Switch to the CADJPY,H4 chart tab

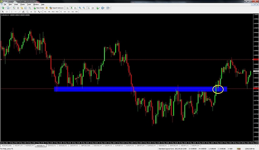(x=195, y=146)
